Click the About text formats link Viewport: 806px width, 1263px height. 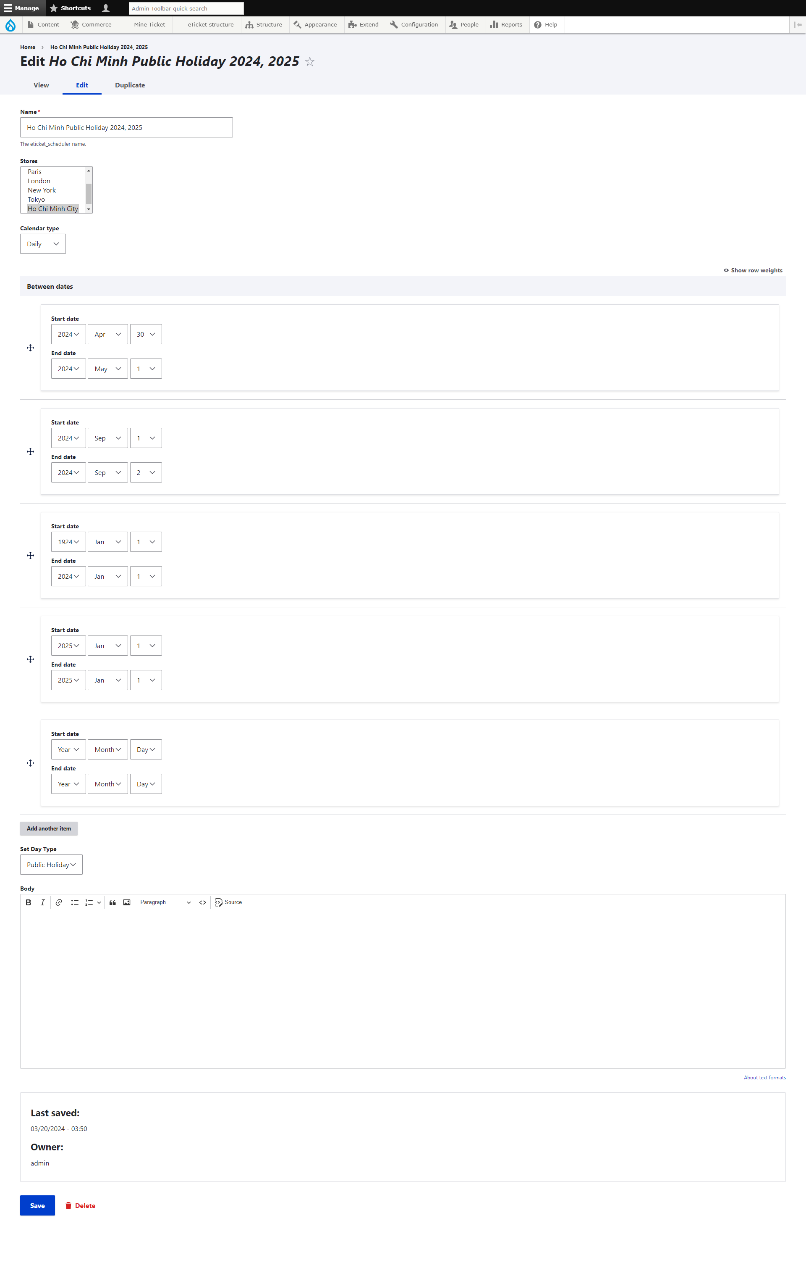764,1077
